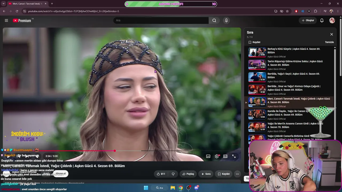The width and height of the screenshot is (342, 192).
Task: Open Chrome media controls icon
Action: tap(325, 11)
